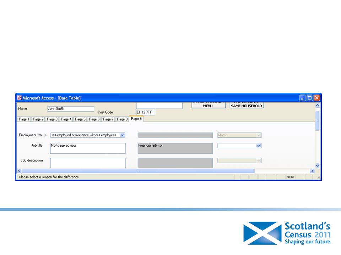Click the horizontal scrollbar right arrow
341x255 pixels.
(x=312, y=171)
